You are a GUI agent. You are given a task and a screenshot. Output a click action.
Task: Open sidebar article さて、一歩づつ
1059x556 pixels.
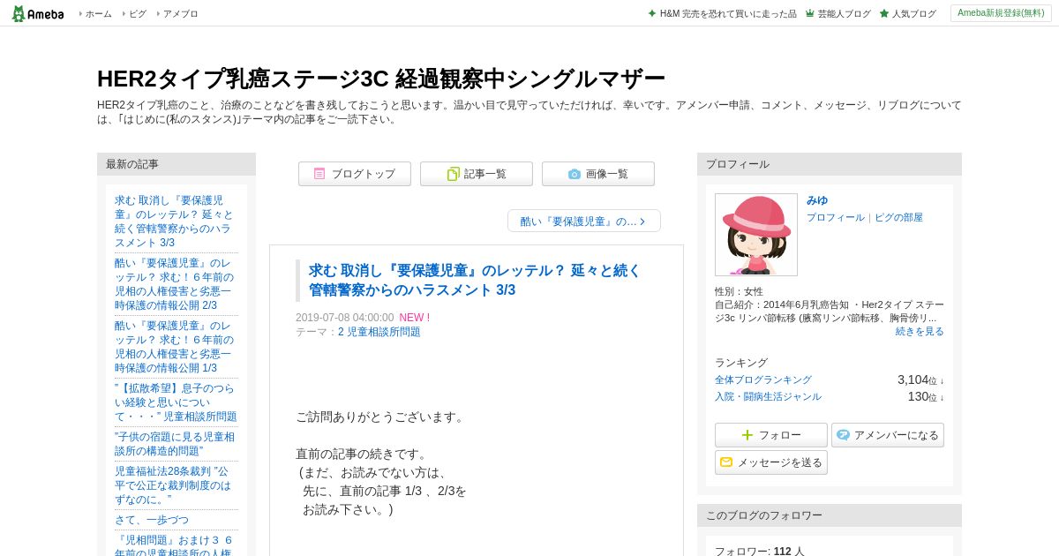point(152,520)
